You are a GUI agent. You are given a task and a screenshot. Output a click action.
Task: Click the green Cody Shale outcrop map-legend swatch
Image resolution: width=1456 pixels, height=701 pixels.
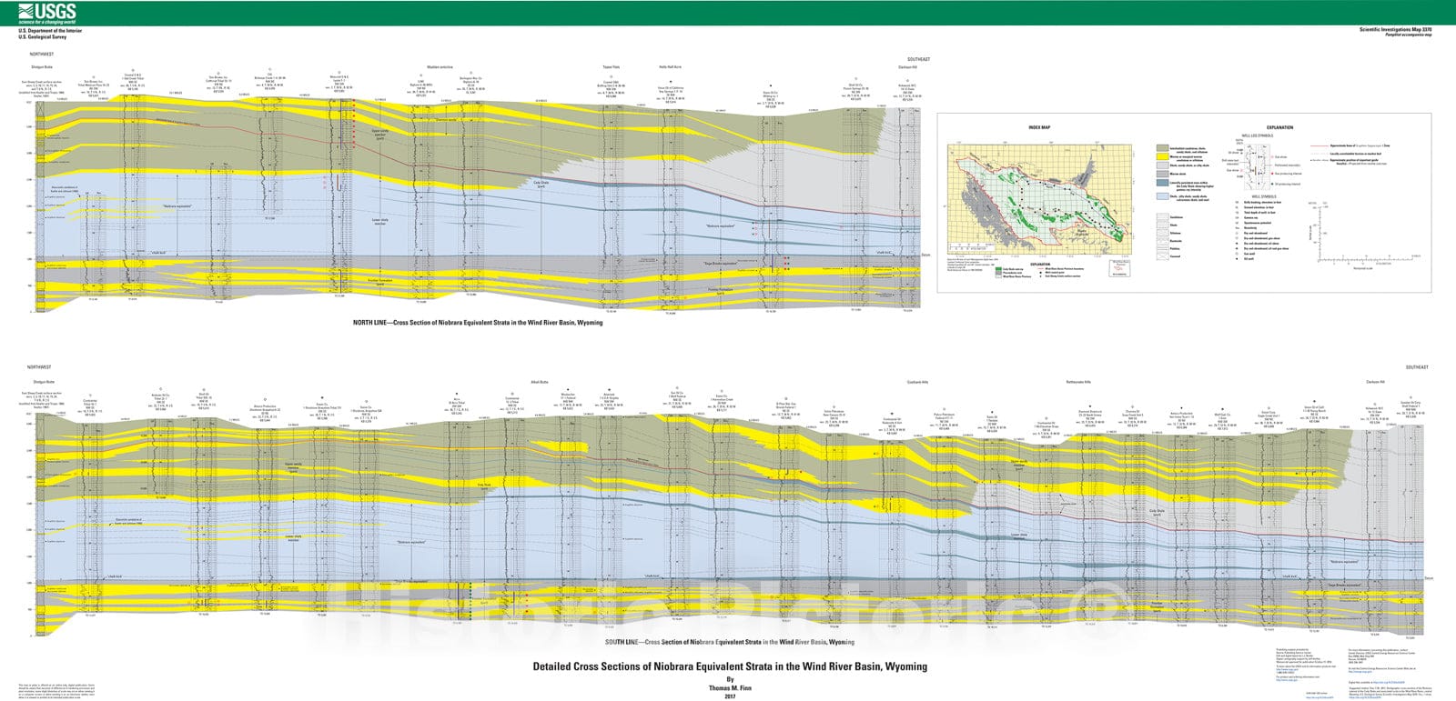point(998,268)
